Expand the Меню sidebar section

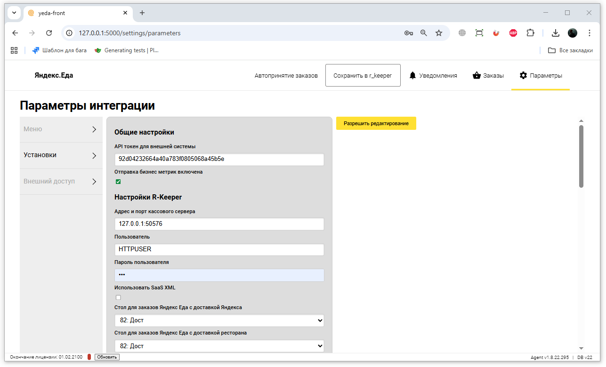[x=61, y=129]
